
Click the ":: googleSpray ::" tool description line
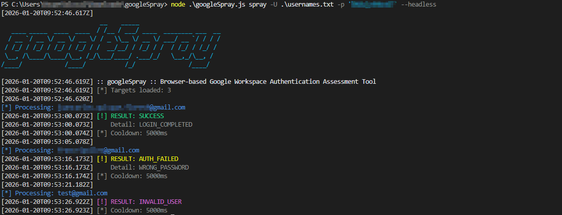click(237, 82)
